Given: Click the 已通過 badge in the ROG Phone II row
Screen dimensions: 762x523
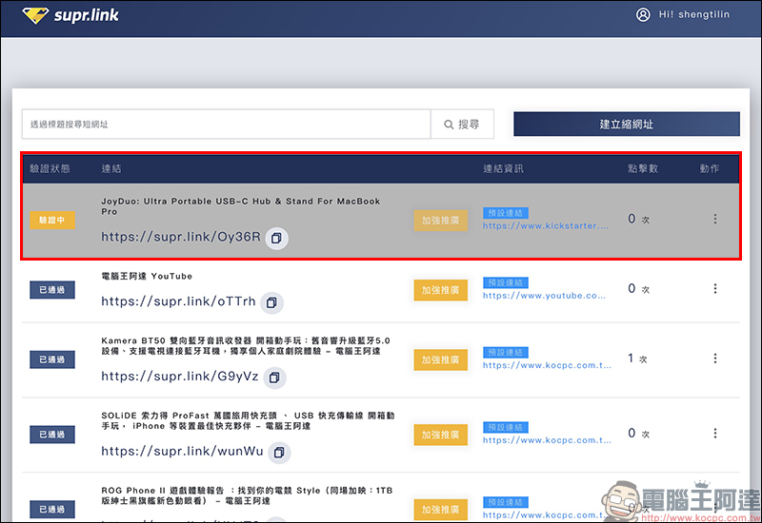Looking at the screenshot, I should (52, 510).
